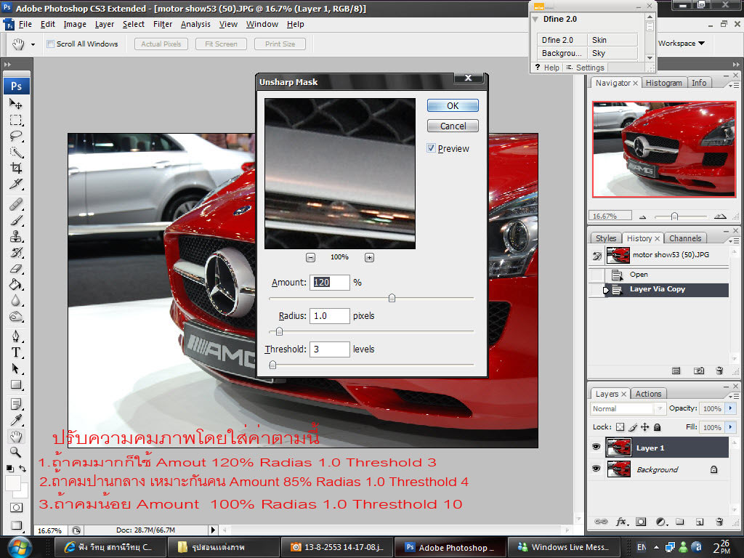Screen dimensions: 744x558
Task: Click the trash icon in History panel
Action: click(719, 371)
